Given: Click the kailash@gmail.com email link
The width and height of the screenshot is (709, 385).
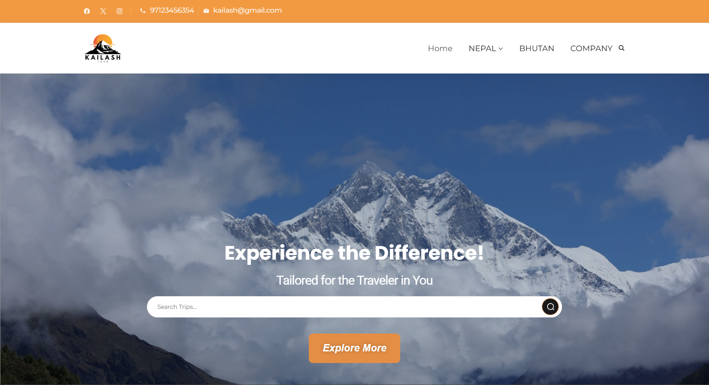Looking at the screenshot, I should pyautogui.click(x=247, y=10).
